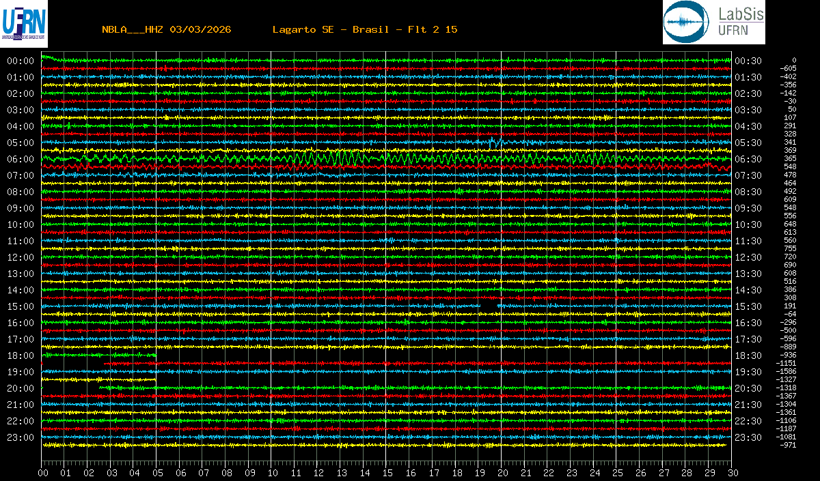Click the 06:30 label on right side
The width and height of the screenshot is (820, 481).
[748, 159]
